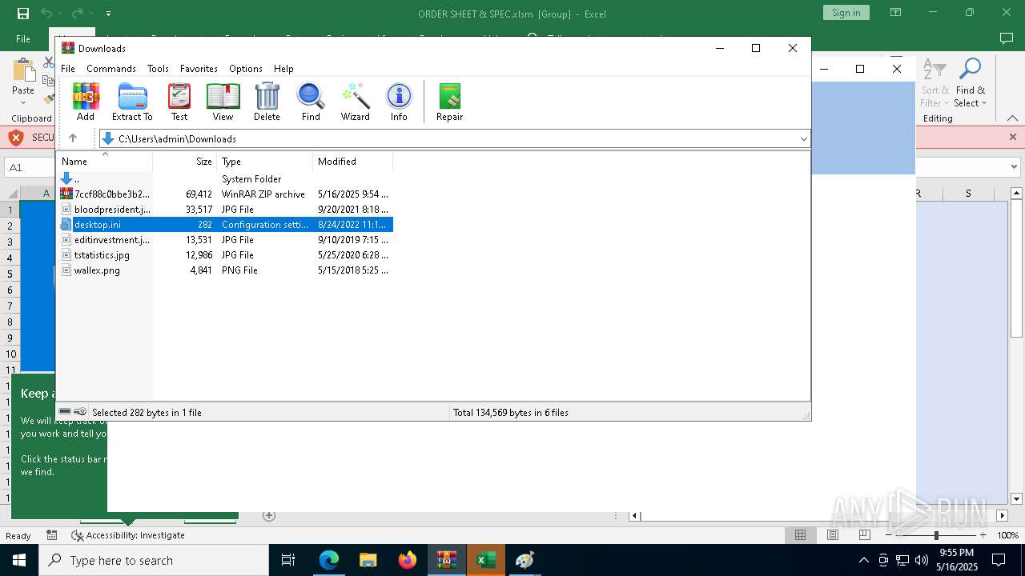Viewport: 1025px width, 576px height.
Task: Expand the address path dropdown arrow
Action: tap(803, 138)
